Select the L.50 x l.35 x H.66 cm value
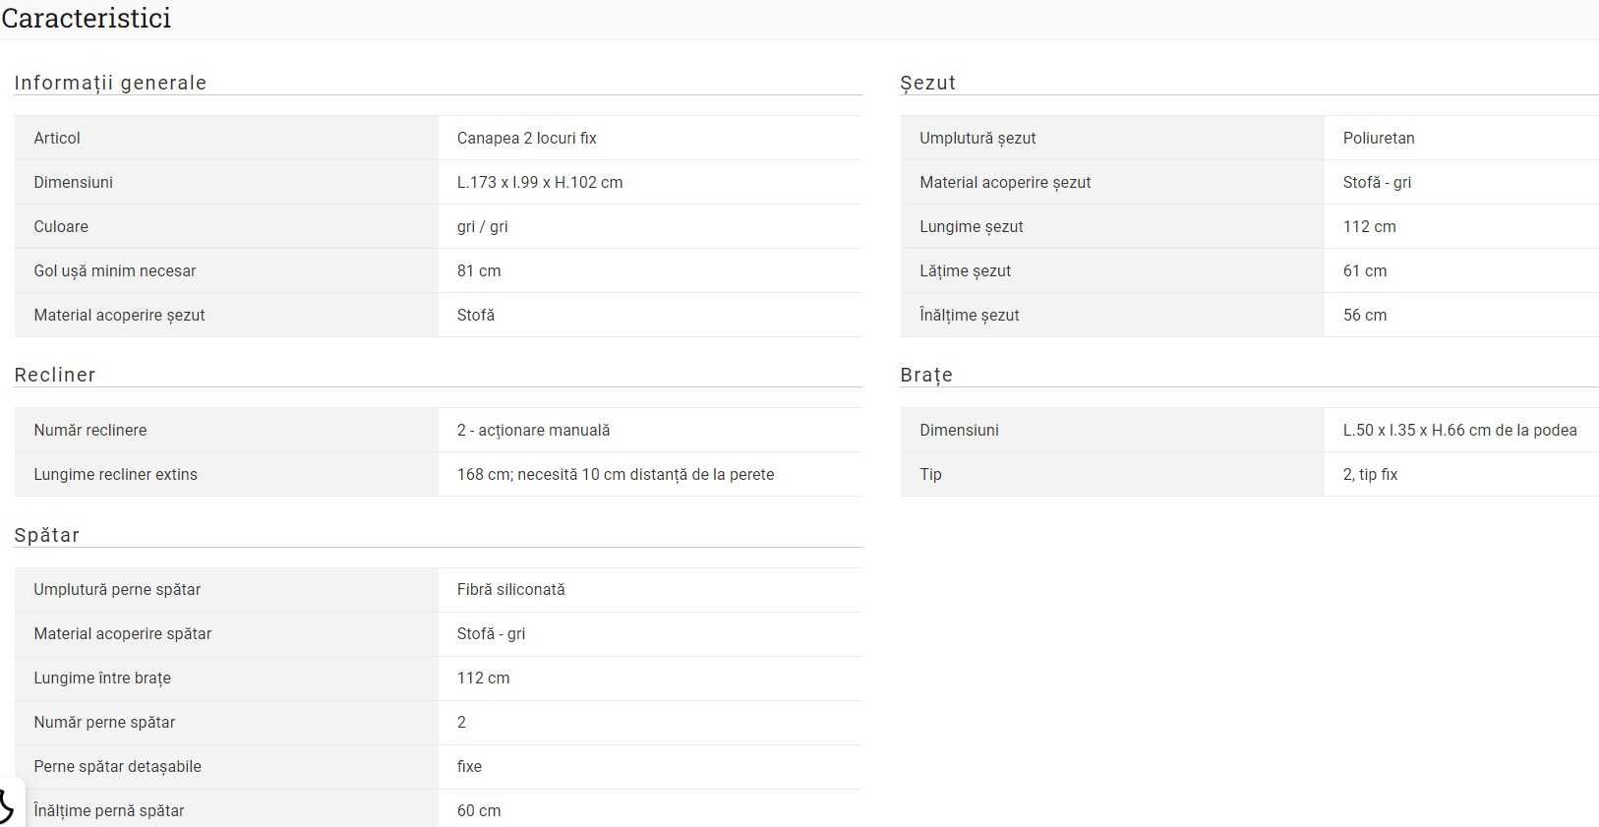This screenshot has height=827, width=1599. tap(1459, 430)
